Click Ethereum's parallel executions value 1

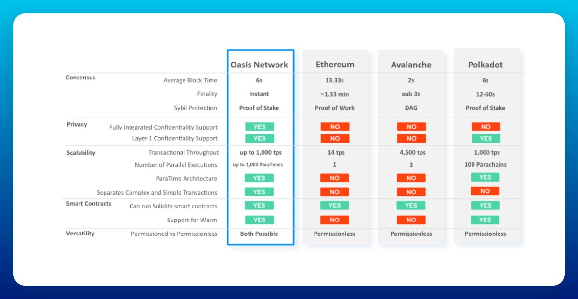tap(334, 165)
